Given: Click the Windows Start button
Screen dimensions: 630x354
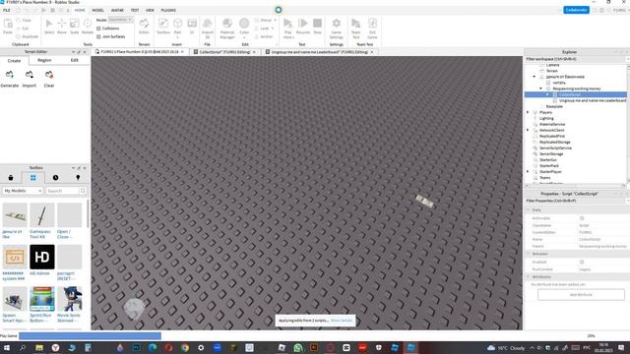Looking at the screenshot, I should point(7,347).
